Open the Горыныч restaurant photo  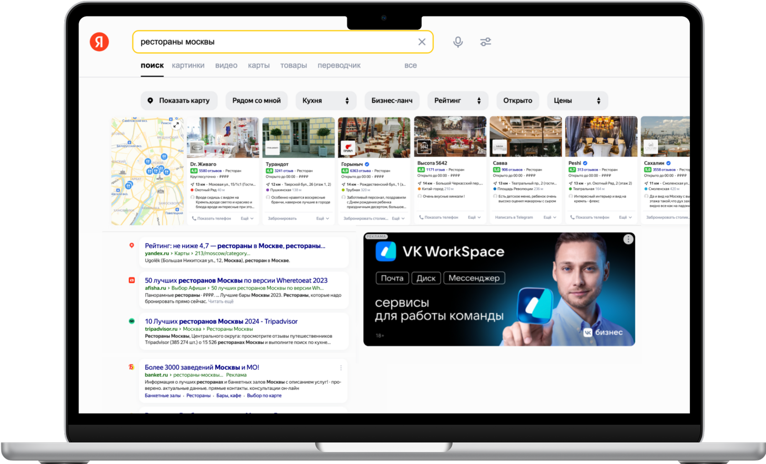click(x=374, y=137)
